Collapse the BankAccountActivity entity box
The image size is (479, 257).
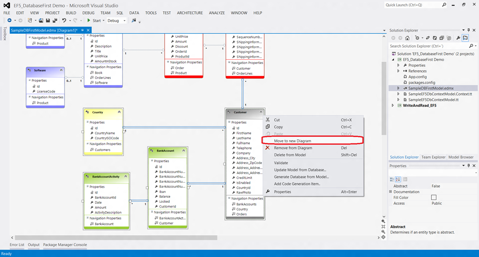[x=125, y=177]
